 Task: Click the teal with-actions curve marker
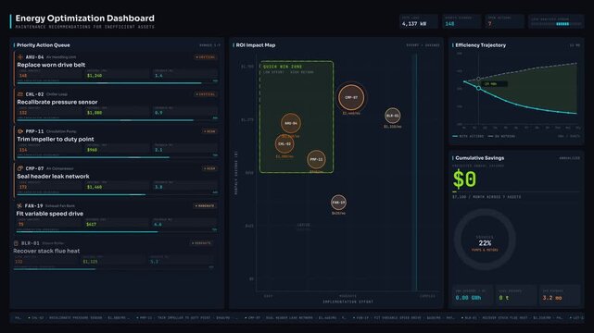pyautogui.click(x=478, y=88)
